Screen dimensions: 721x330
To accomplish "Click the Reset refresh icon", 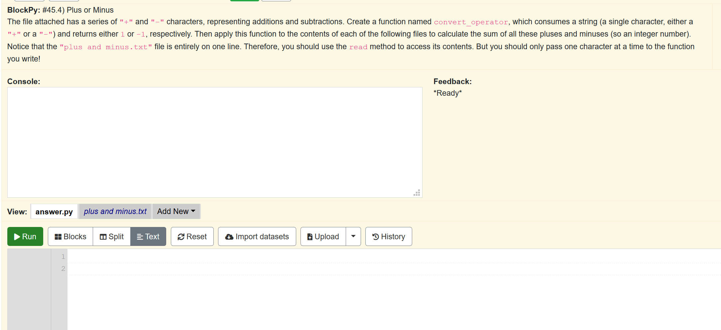I will click(x=181, y=236).
